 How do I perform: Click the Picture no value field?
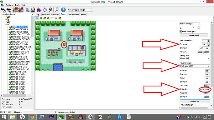[x=205, y=45]
